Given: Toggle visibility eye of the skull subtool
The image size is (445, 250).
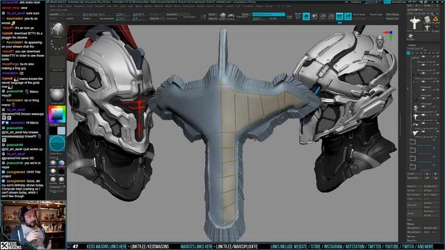Looking at the screenshot, I should coord(438,107).
